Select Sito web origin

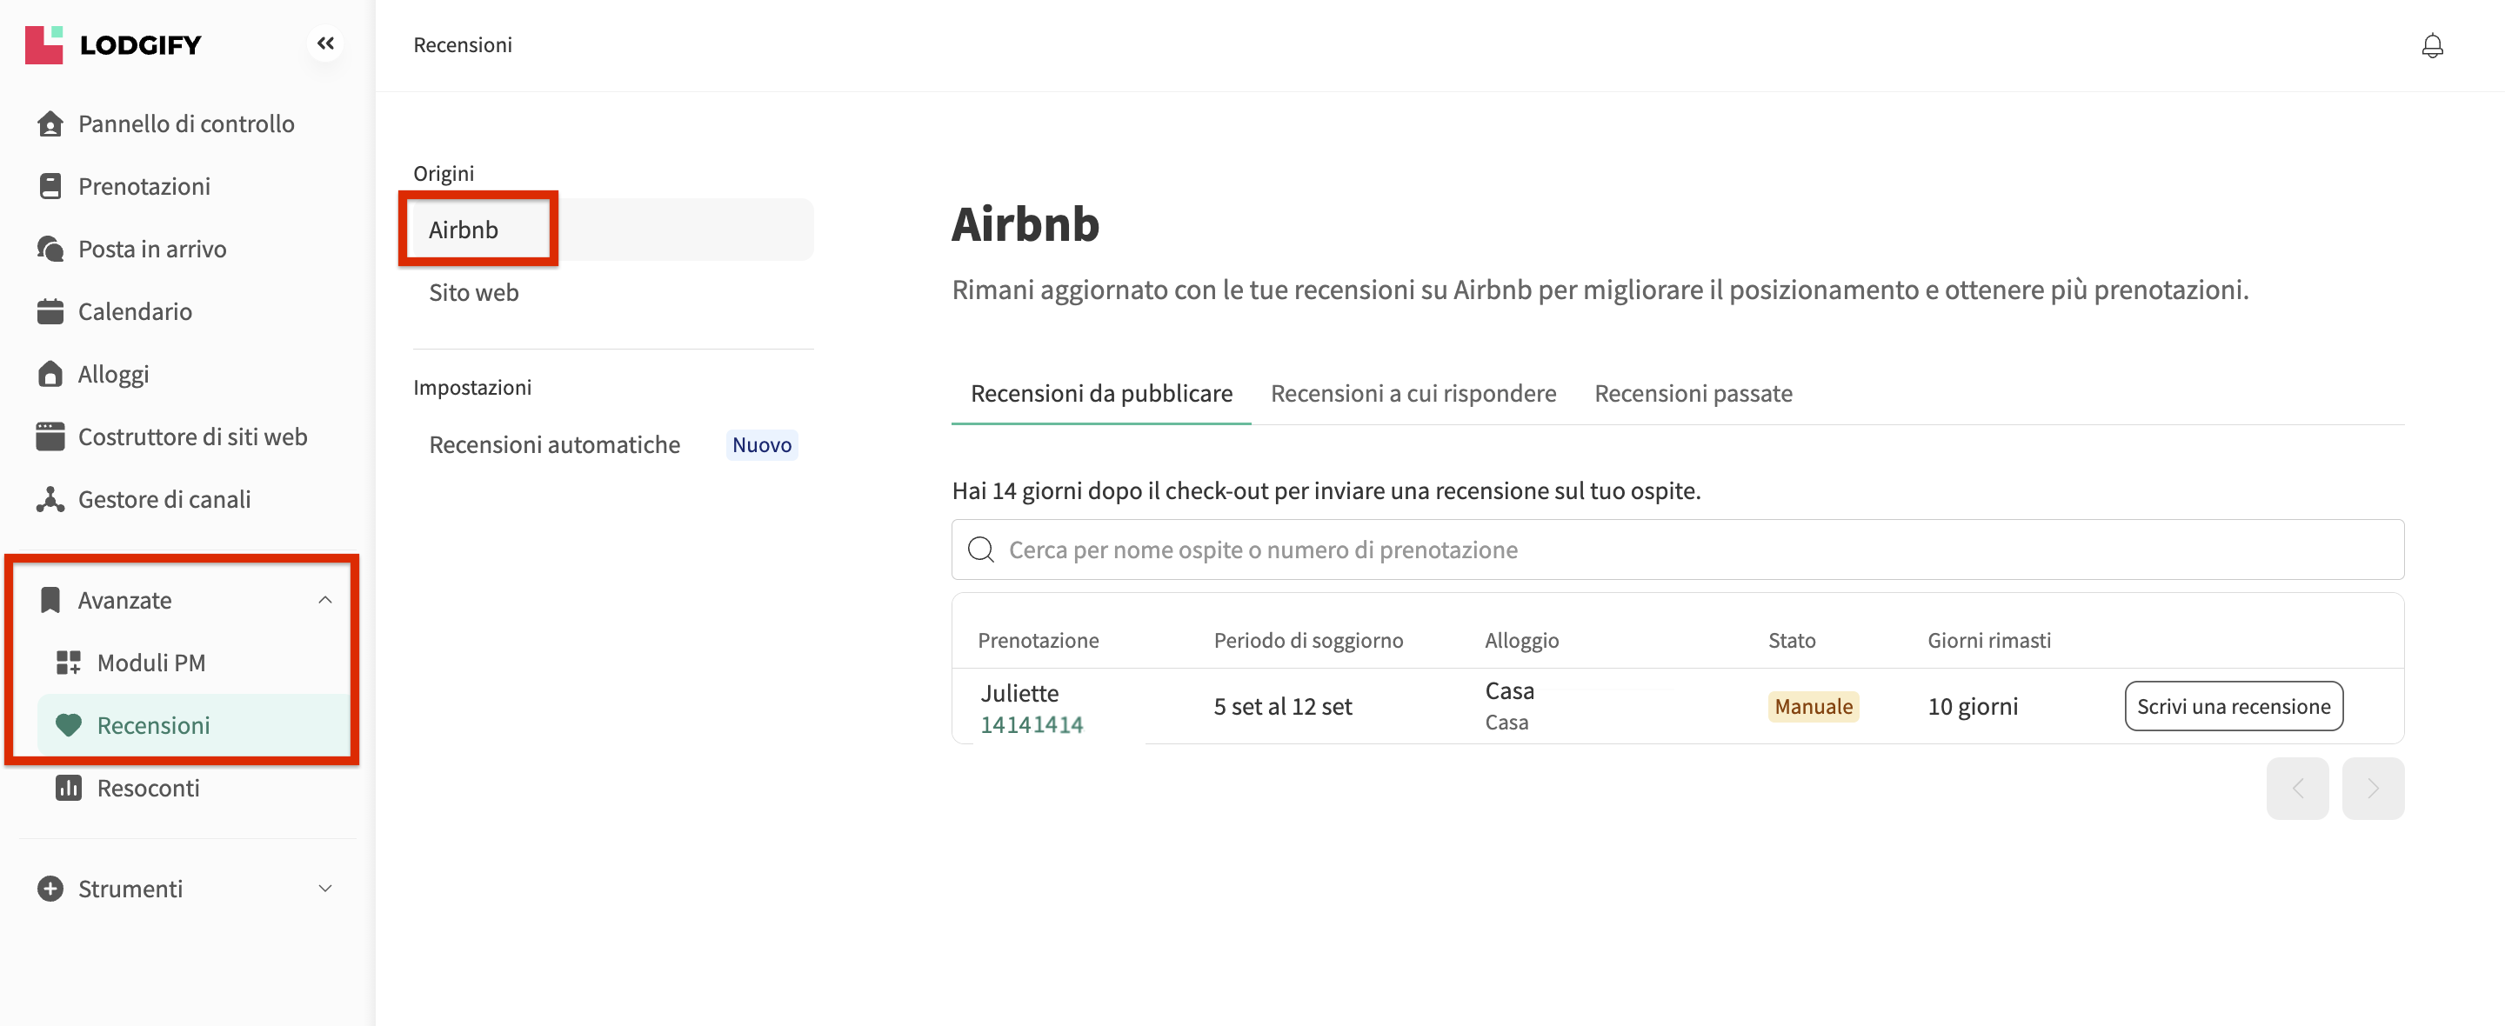coord(473,293)
